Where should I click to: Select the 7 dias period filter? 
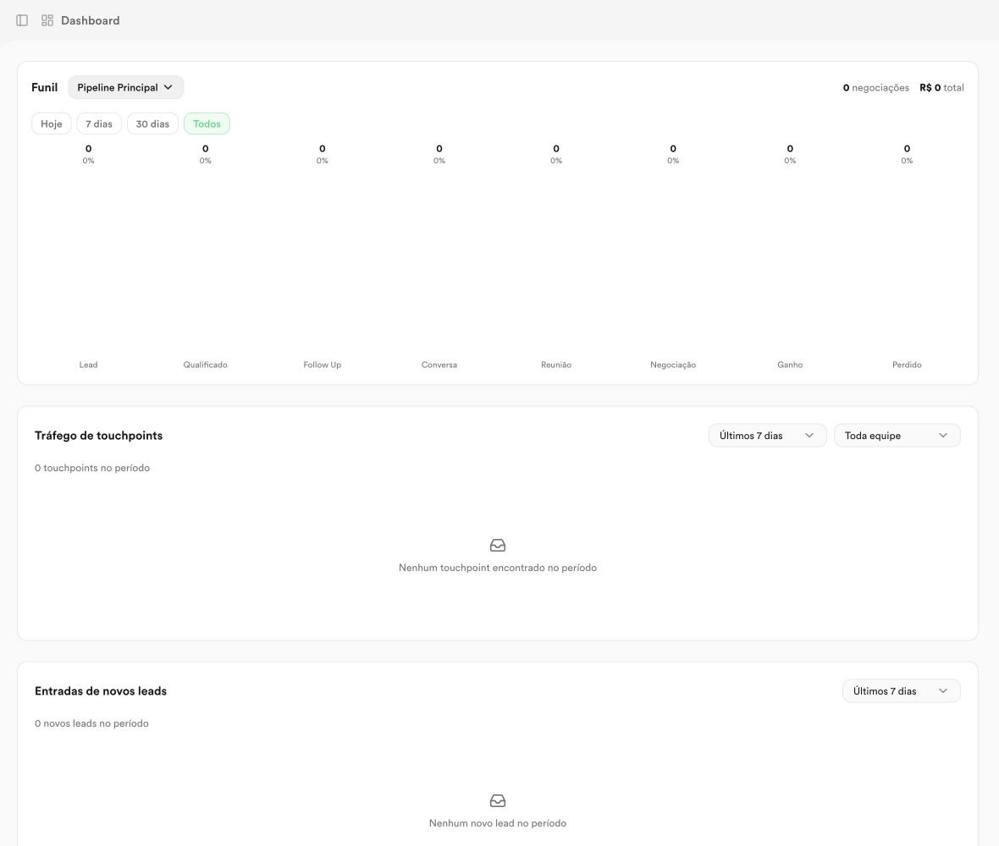click(x=99, y=124)
